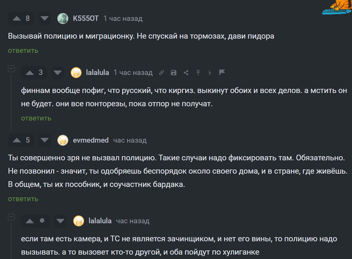352x259 pixels.
Task: Save lalalula's first comment
Action: pyautogui.click(x=173, y=73)
